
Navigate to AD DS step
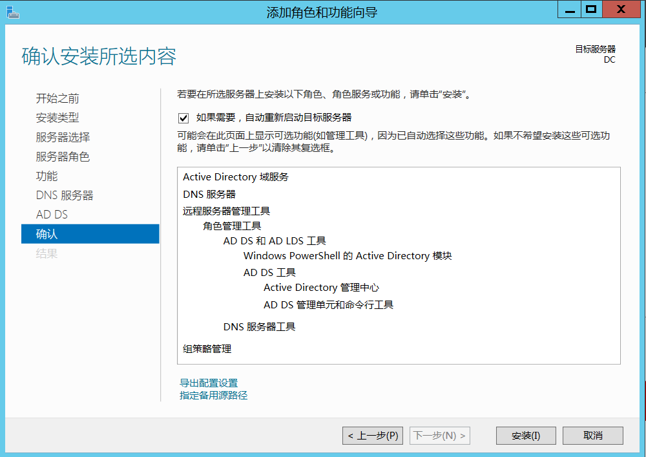click(52, 215)
